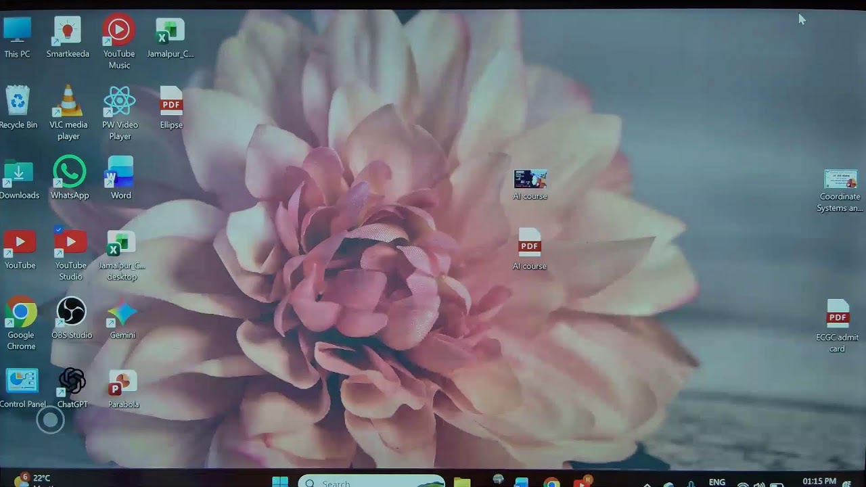
Task: Open the 01:15 PM taskbar clock
Action: click(x=819, y=482)
